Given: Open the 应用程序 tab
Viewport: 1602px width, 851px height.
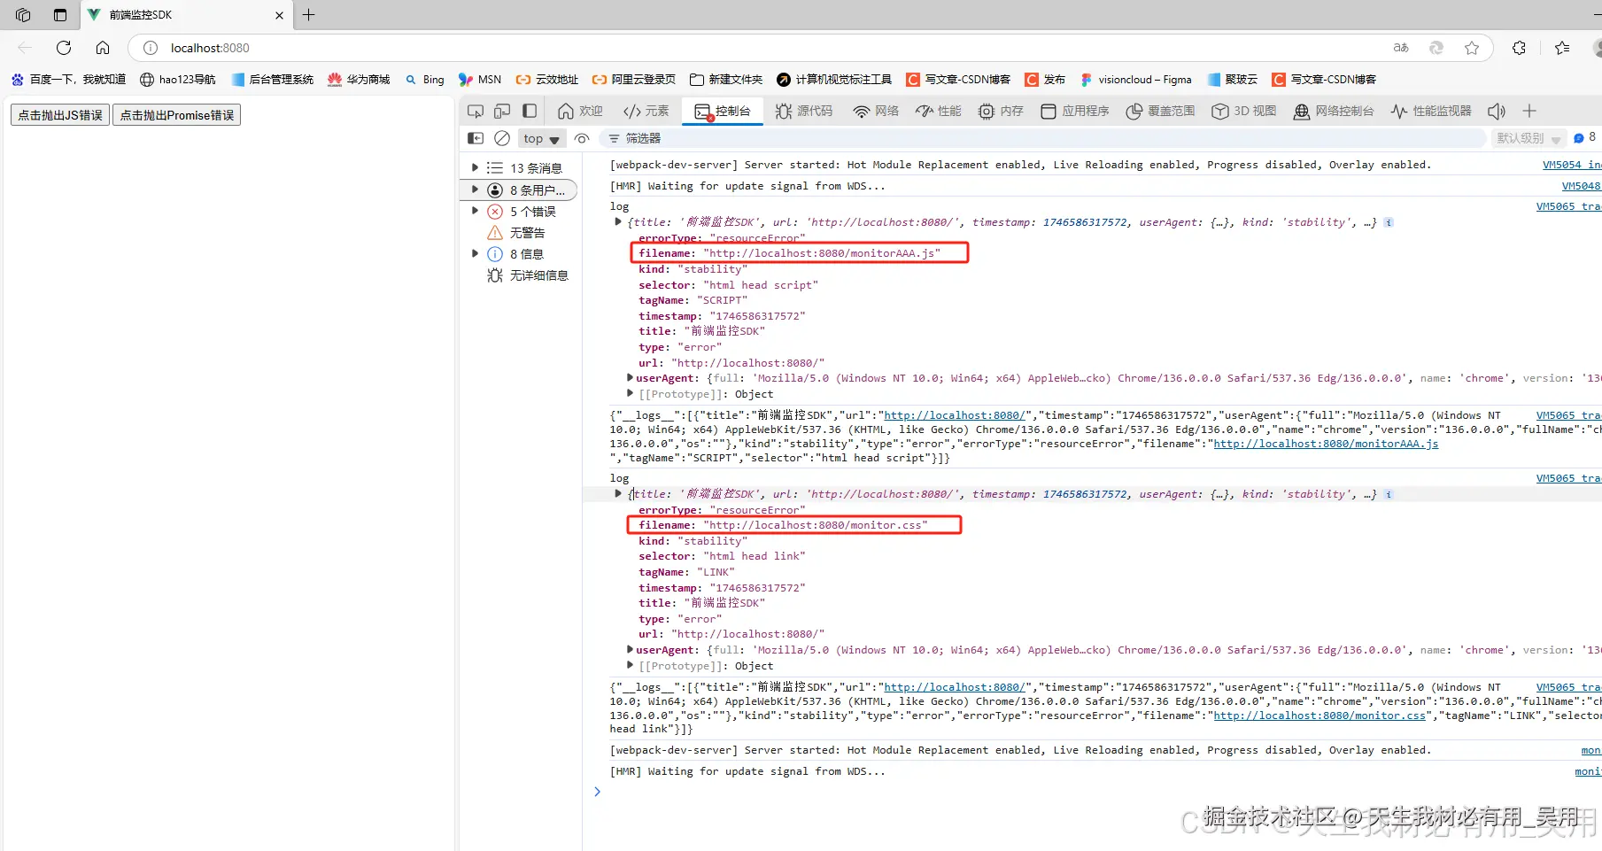Looking at the screenshot, I should click(1075, 111).
